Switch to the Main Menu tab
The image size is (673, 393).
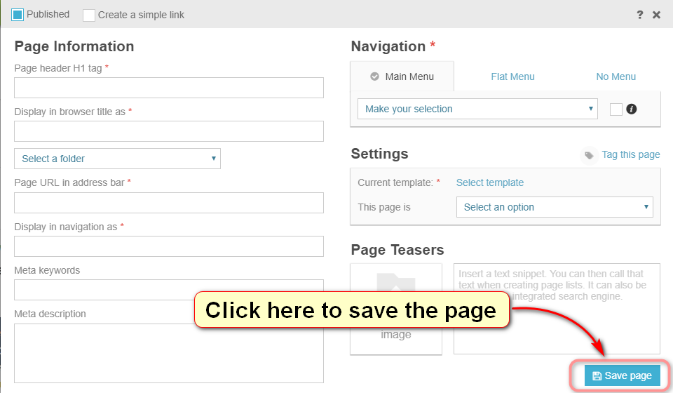402,76
